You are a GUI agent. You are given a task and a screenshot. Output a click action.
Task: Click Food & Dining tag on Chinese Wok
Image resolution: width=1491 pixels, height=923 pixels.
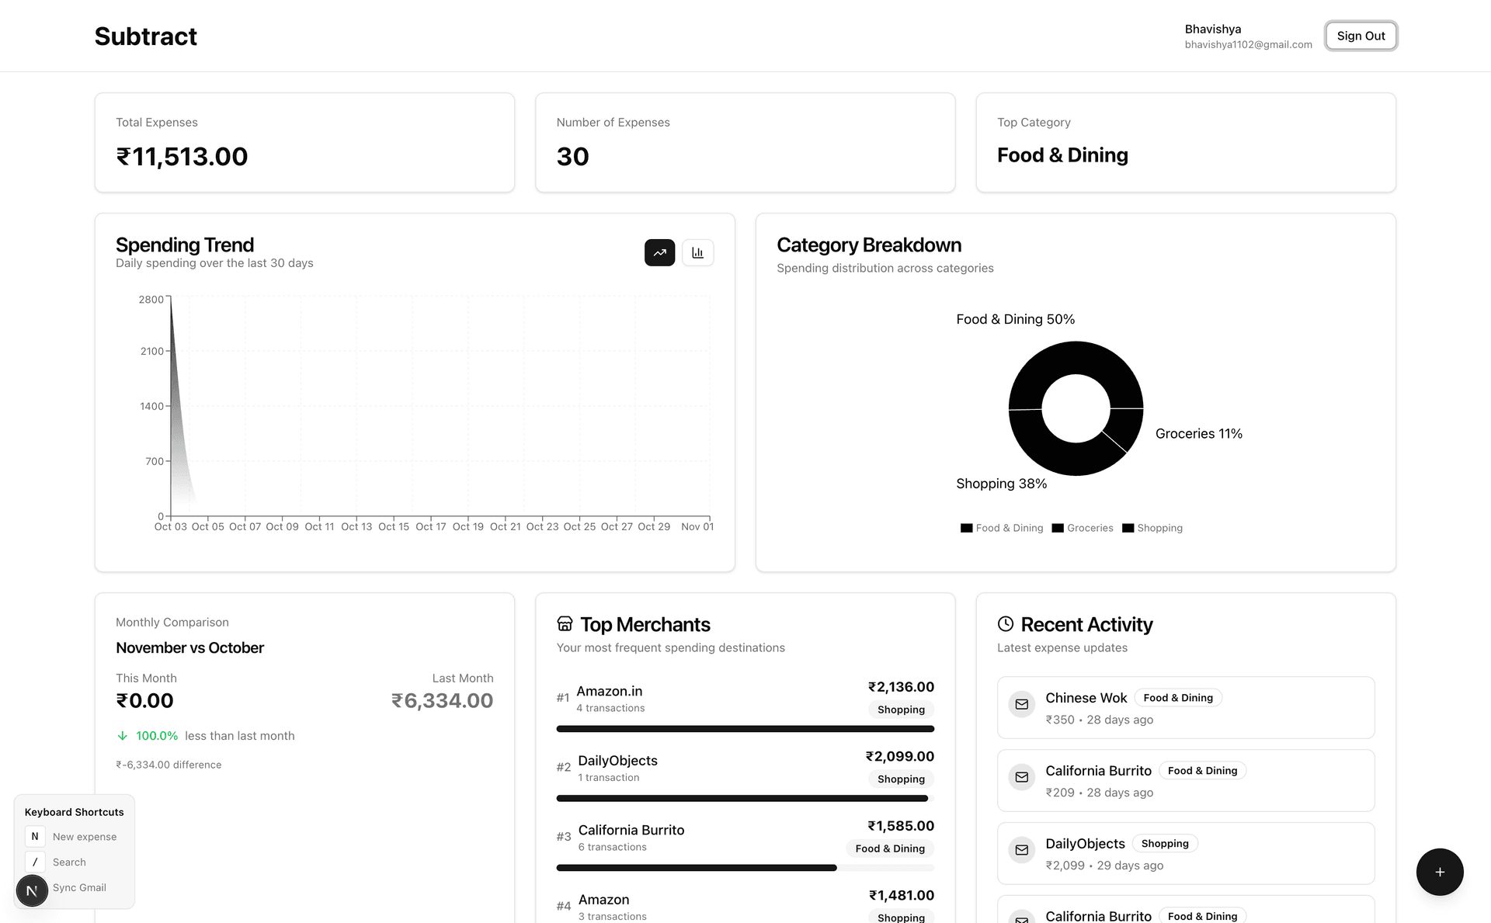(x=1177, y=698)
